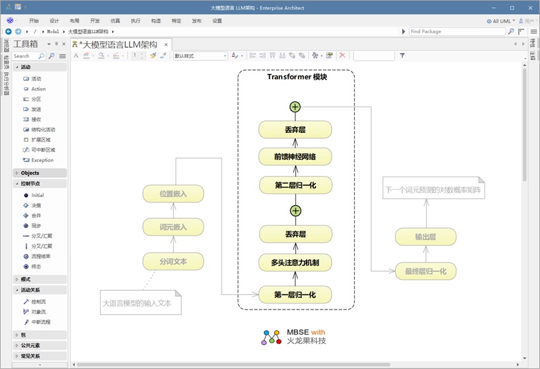540x369 pixels.
Task: Switch to the 大模型语言LLM架构 diagram tab
Action: point(118,44)
